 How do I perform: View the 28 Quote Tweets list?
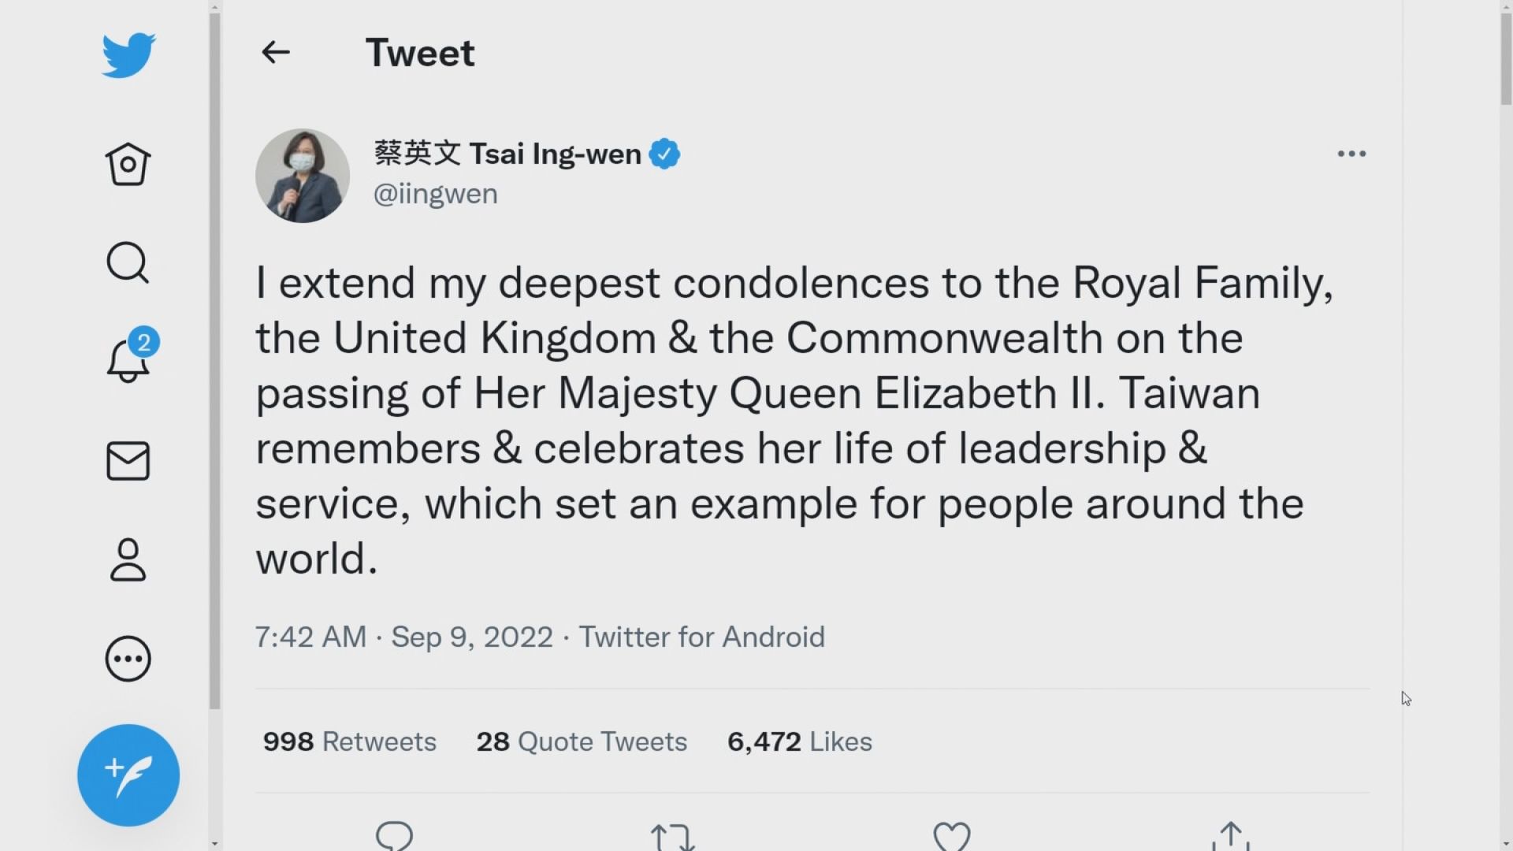[x=582, y=741]
